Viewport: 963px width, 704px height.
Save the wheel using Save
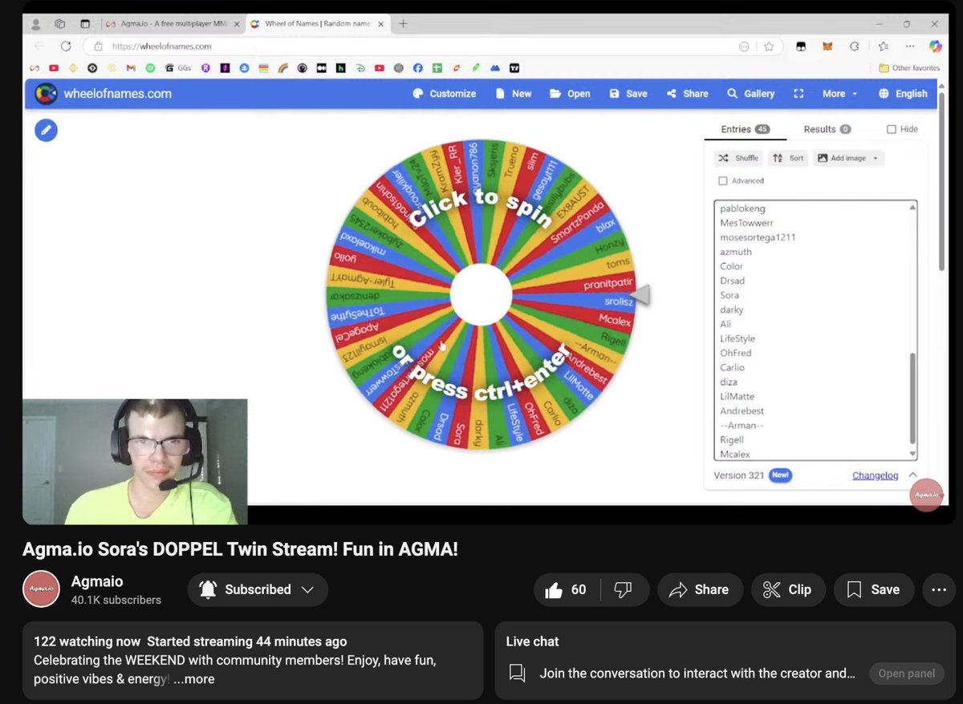click(x=628, y=94)
